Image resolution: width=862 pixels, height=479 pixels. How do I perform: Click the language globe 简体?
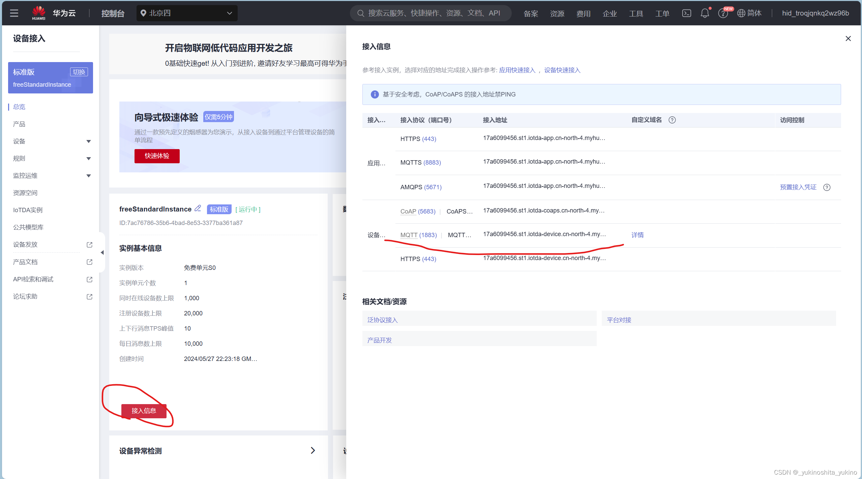pos(749,13)
